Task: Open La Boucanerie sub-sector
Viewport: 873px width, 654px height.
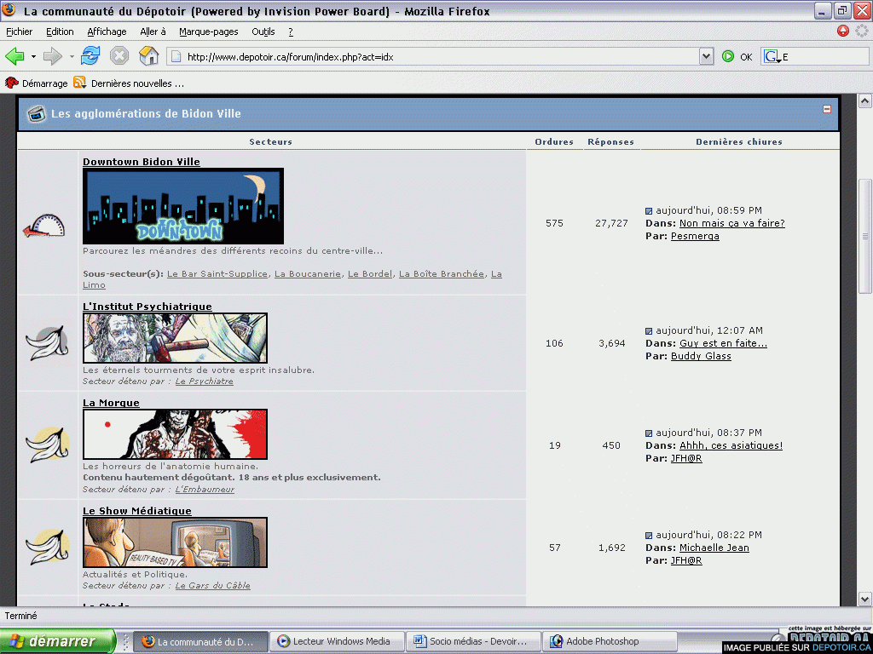Action: pyautogui.click(x=307, y=273)
